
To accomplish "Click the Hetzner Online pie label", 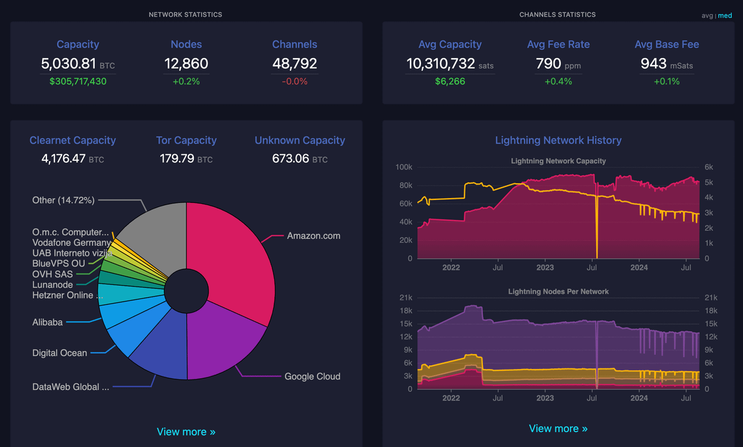I will pyautogui.click(x=67, y=295).
